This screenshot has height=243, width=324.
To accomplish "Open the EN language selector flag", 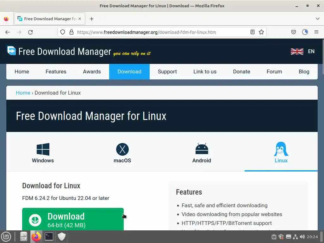I will 302,52.
